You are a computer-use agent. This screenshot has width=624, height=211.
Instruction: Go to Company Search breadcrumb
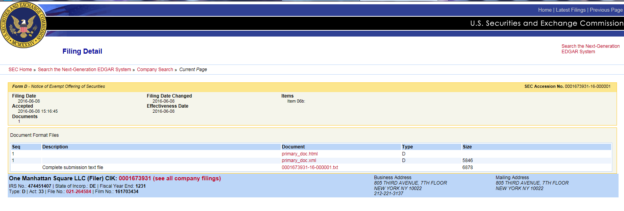(x=155, y=70)
